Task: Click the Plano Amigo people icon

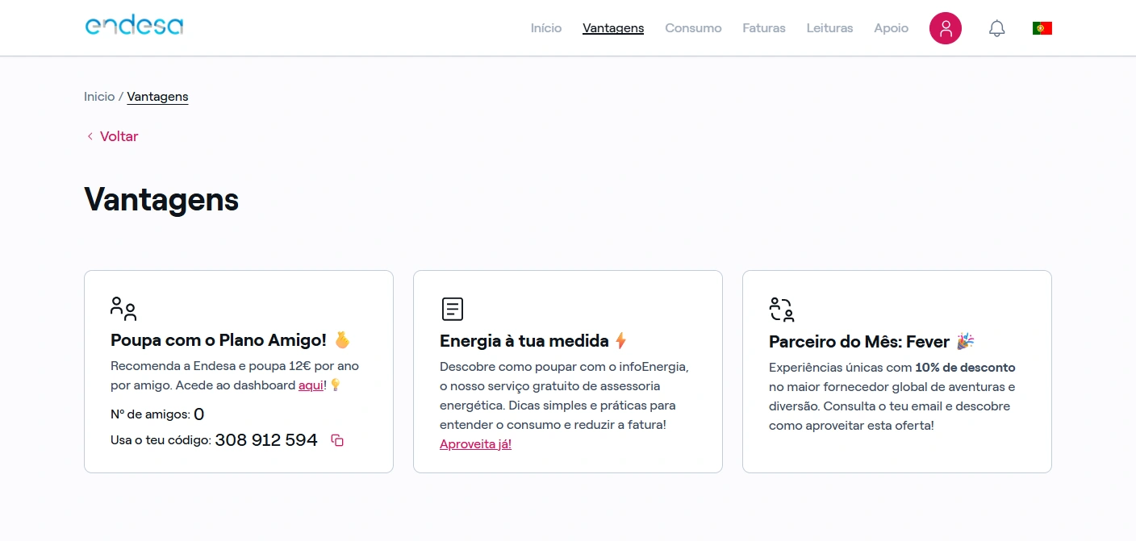Action: tap(123, 309)
